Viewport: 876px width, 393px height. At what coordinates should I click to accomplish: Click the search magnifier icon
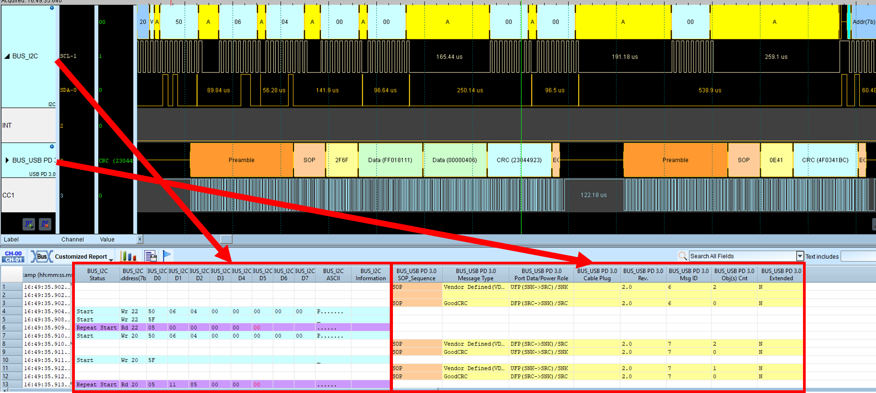(682, 256)
